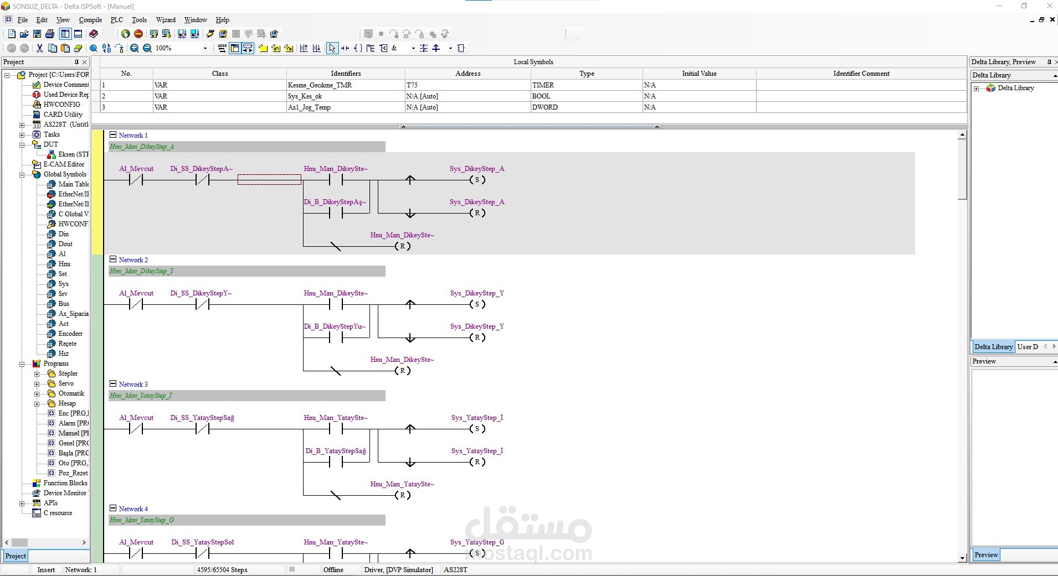Image resolution: width=1058 pixels, height=576 pixels.
Task: Click the rising-edge arrow toolbar icon
Action: 436,48
